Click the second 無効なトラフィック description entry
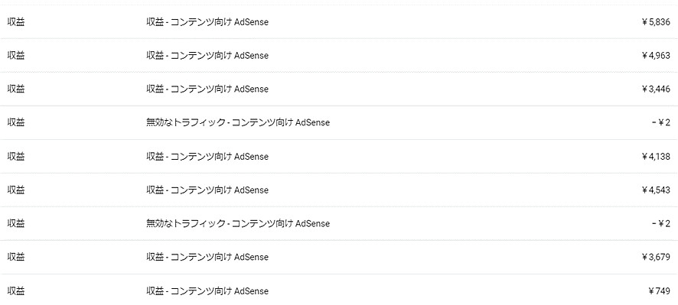This screenshot has height=305, width=678. point(238,224)
